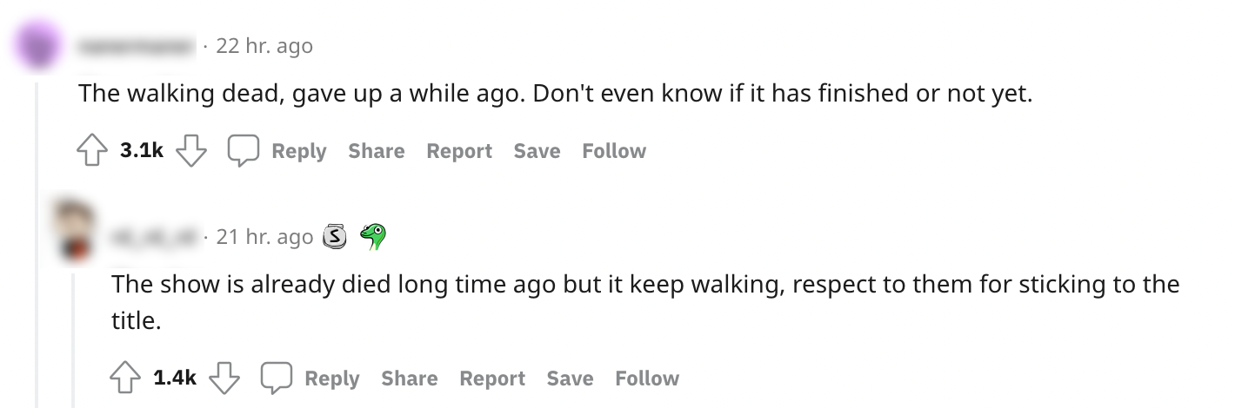Downvote the reply about sticking to title
Viewport: 1235px width, 408px height.
click(225, 379)
